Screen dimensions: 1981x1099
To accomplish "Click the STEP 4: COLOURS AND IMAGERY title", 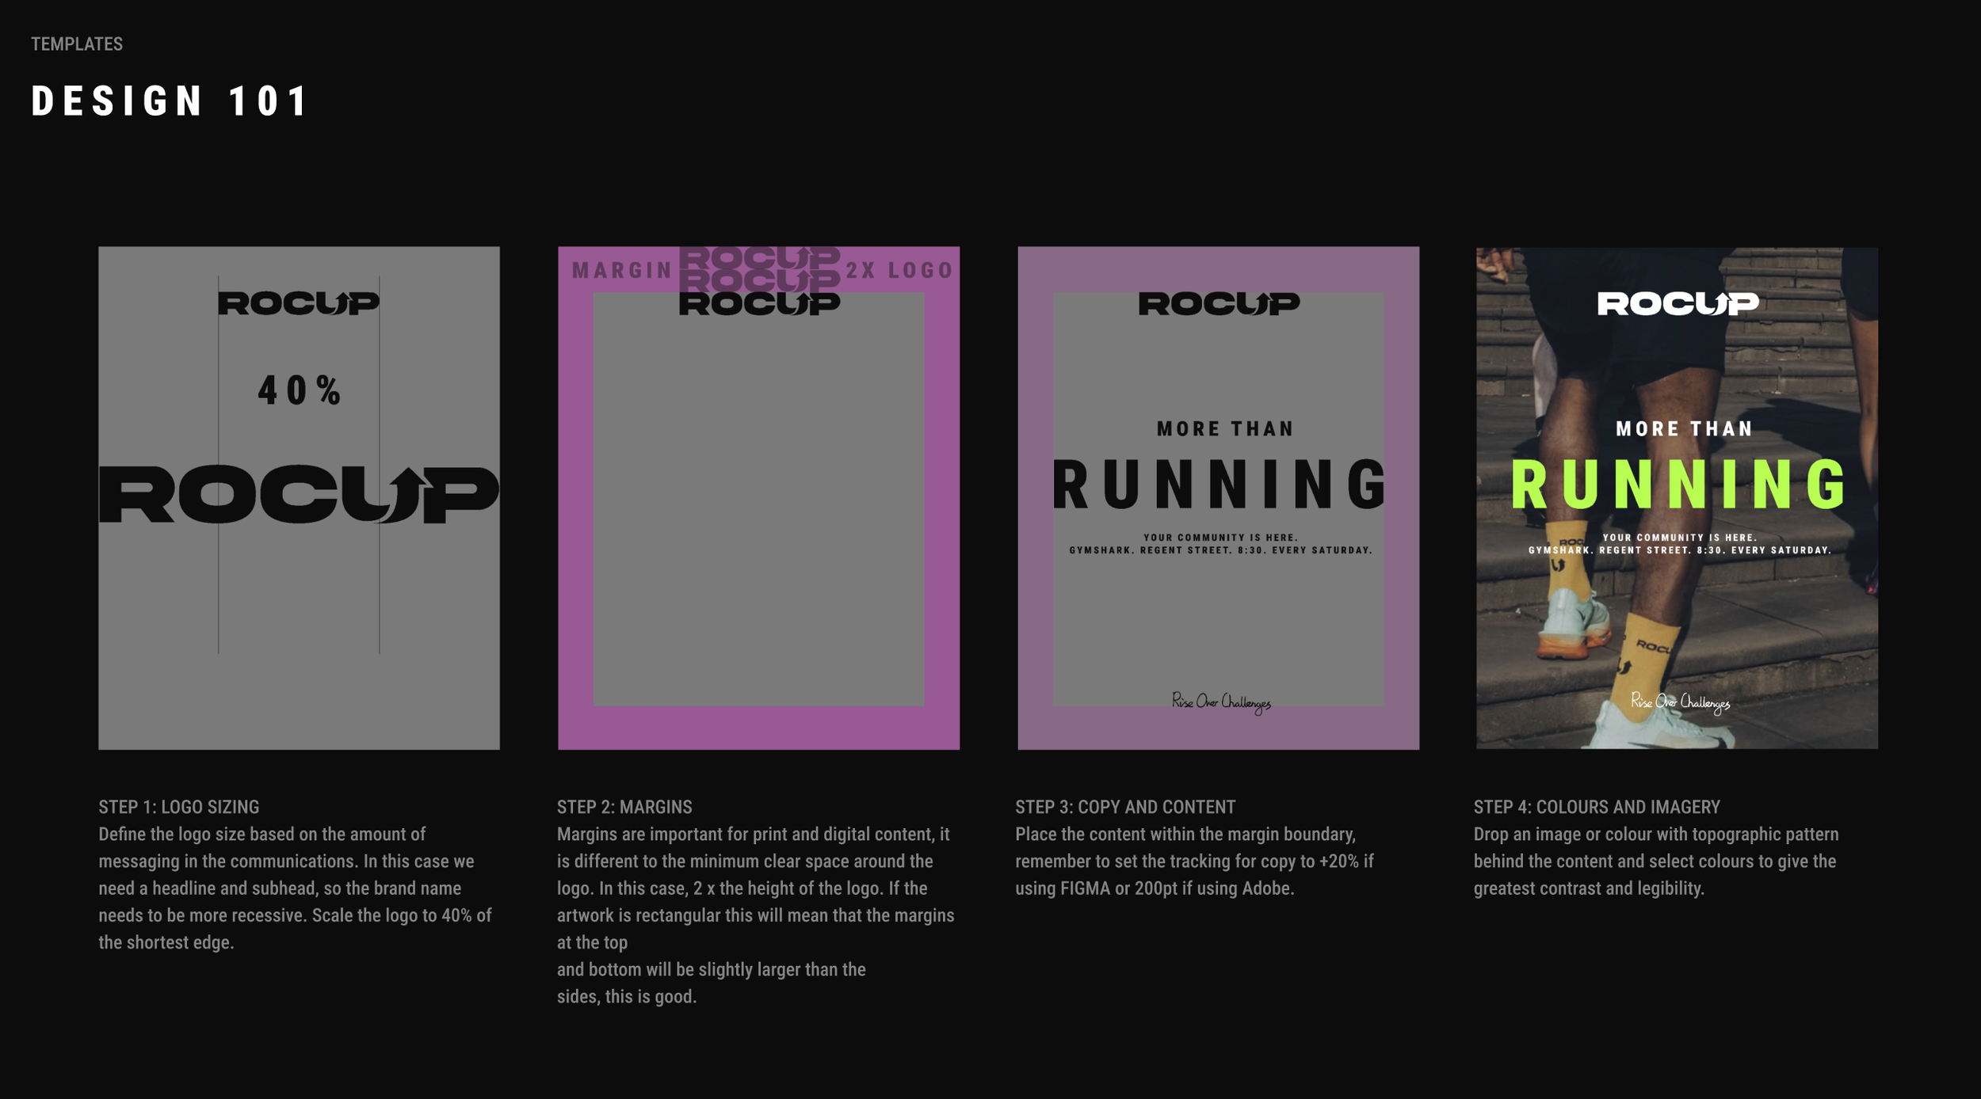I will tap(1596, 807).
